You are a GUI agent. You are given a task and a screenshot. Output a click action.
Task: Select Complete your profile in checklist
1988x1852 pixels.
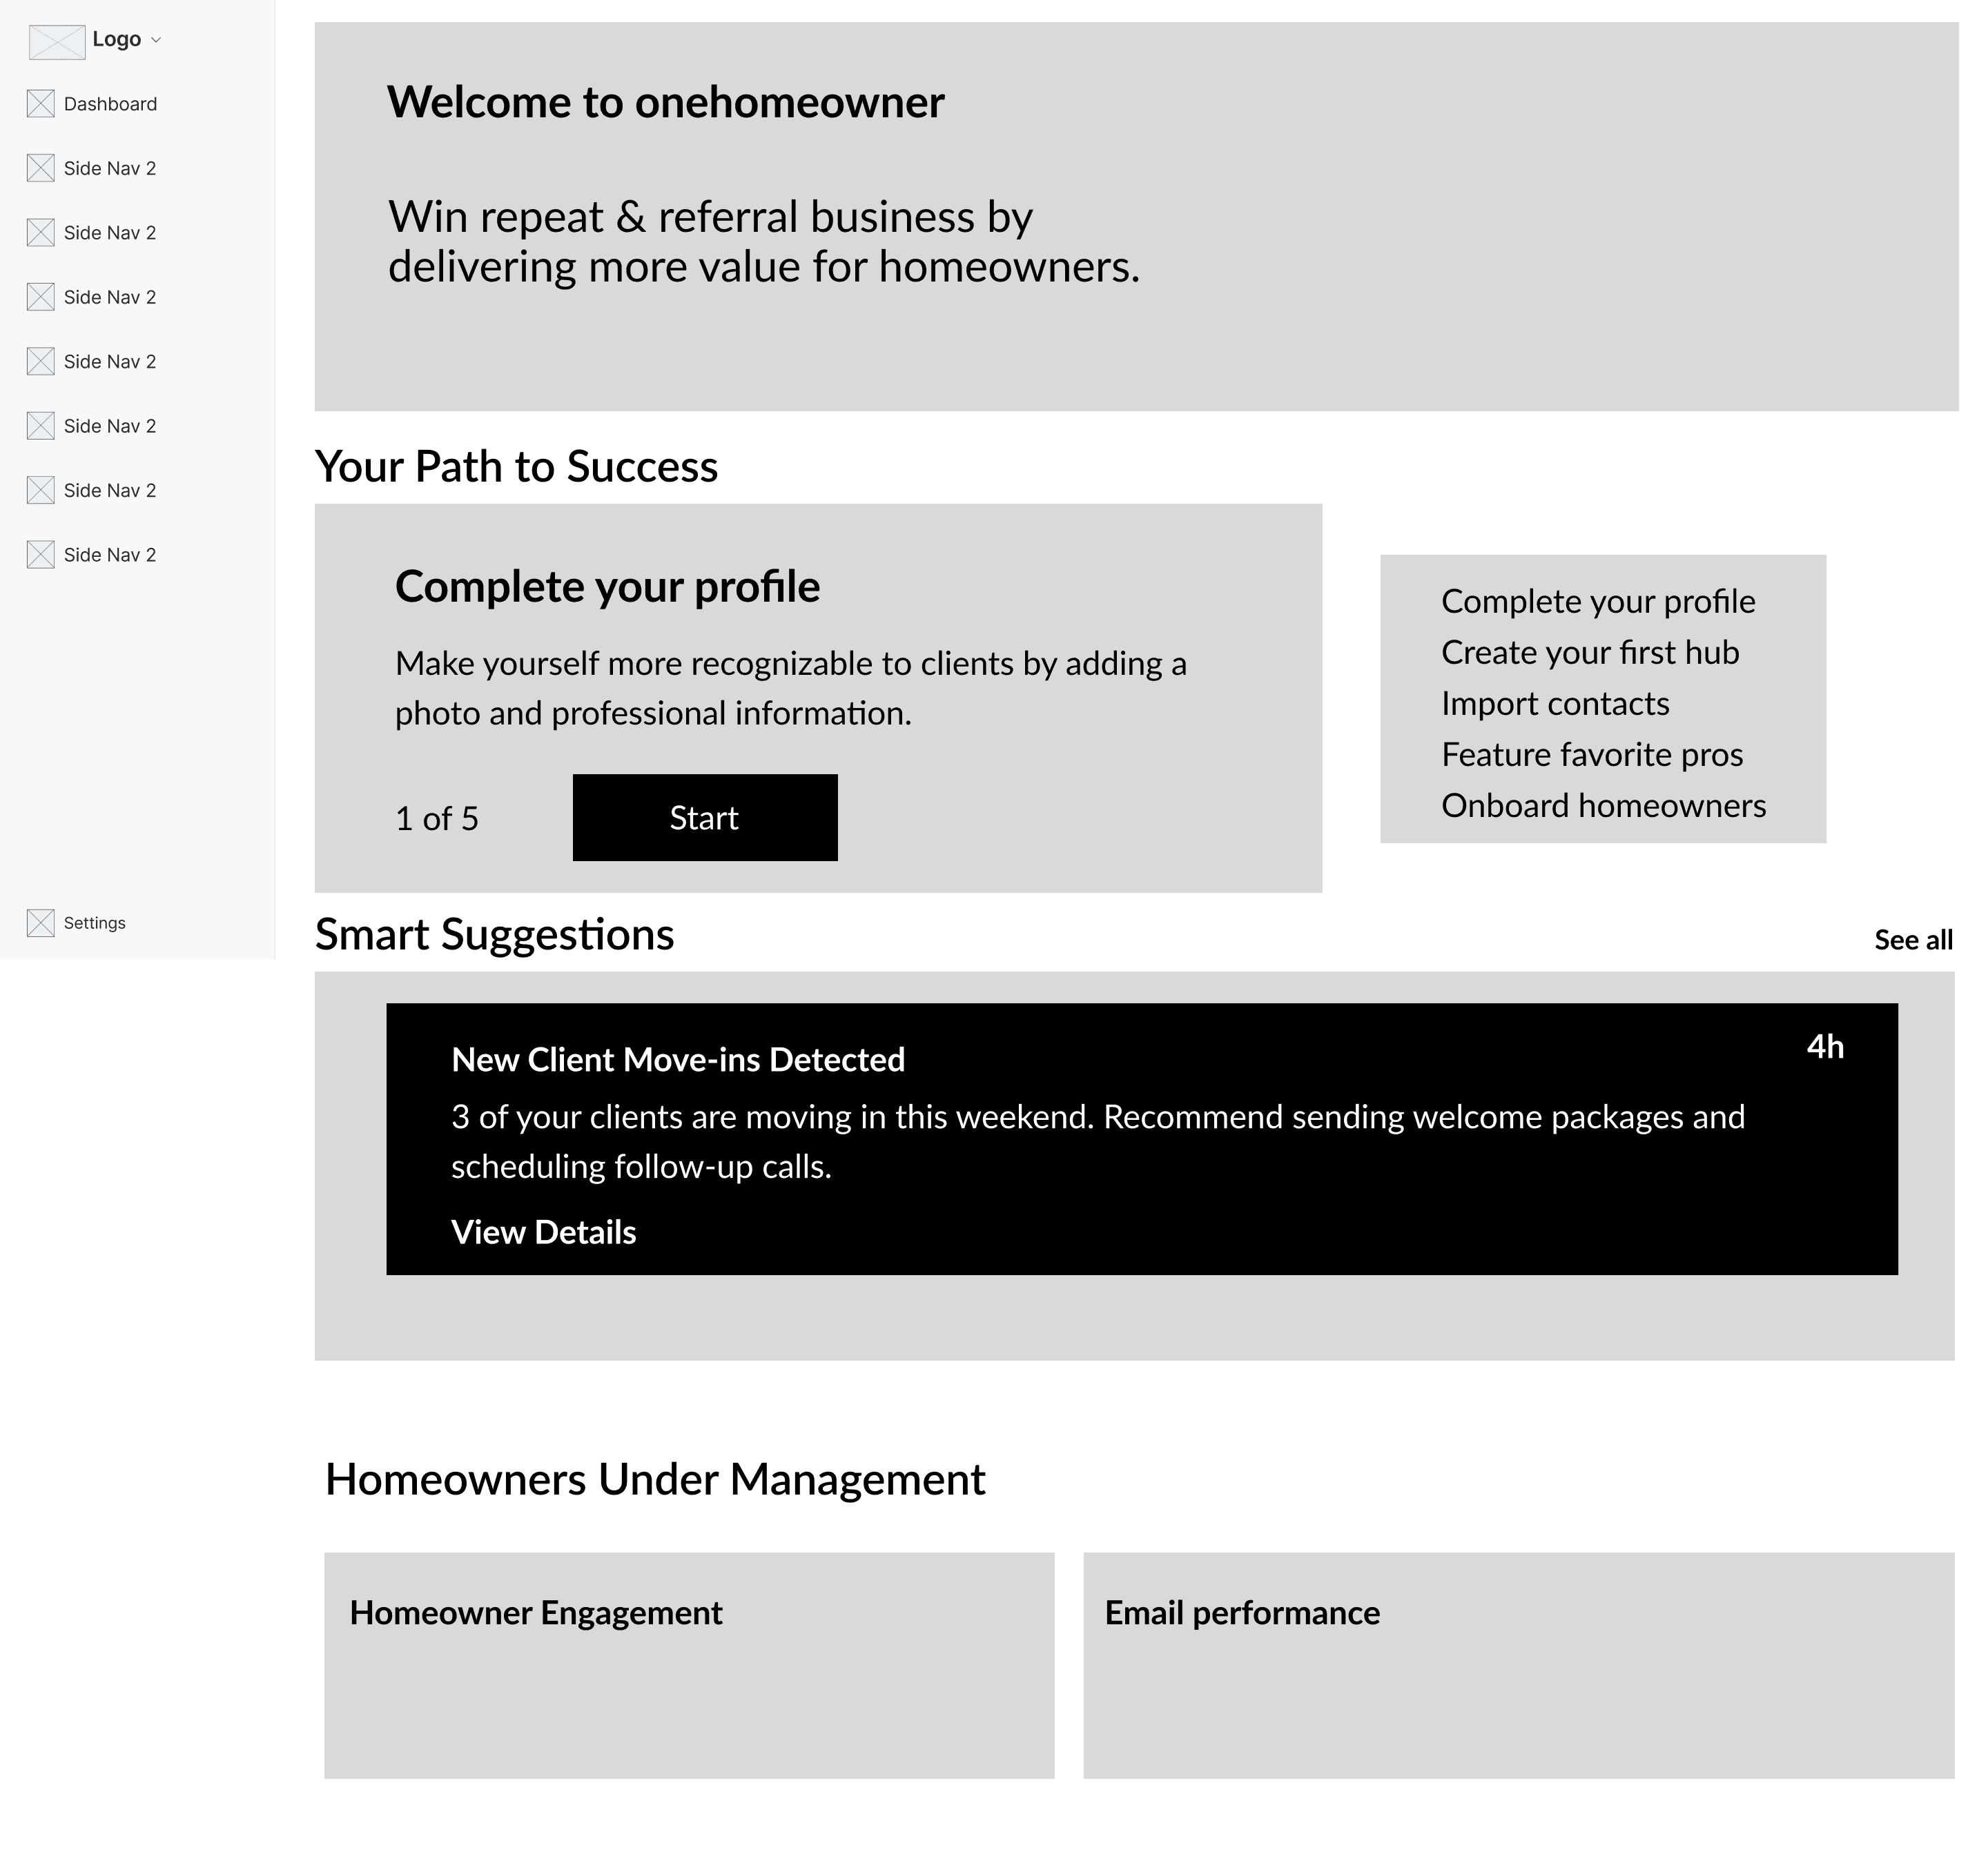pyautogui.click(x=1597, y=602)
